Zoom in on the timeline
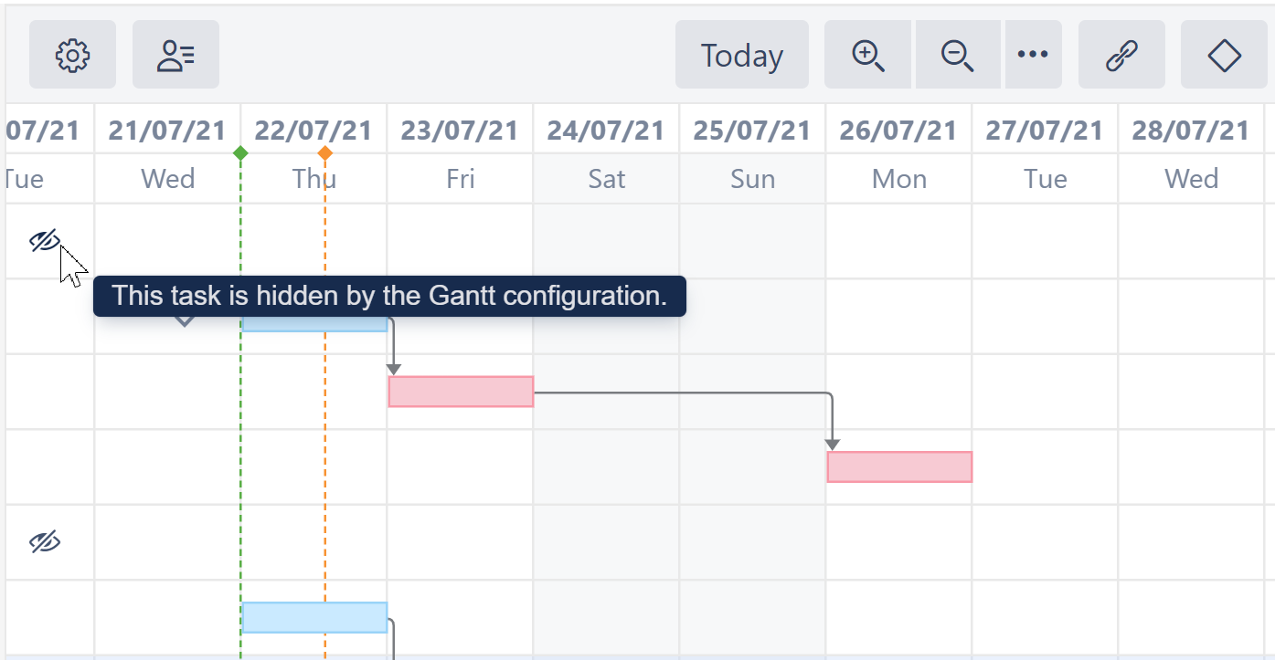Viewport: 1275px width, 660px height. (866, 55)
